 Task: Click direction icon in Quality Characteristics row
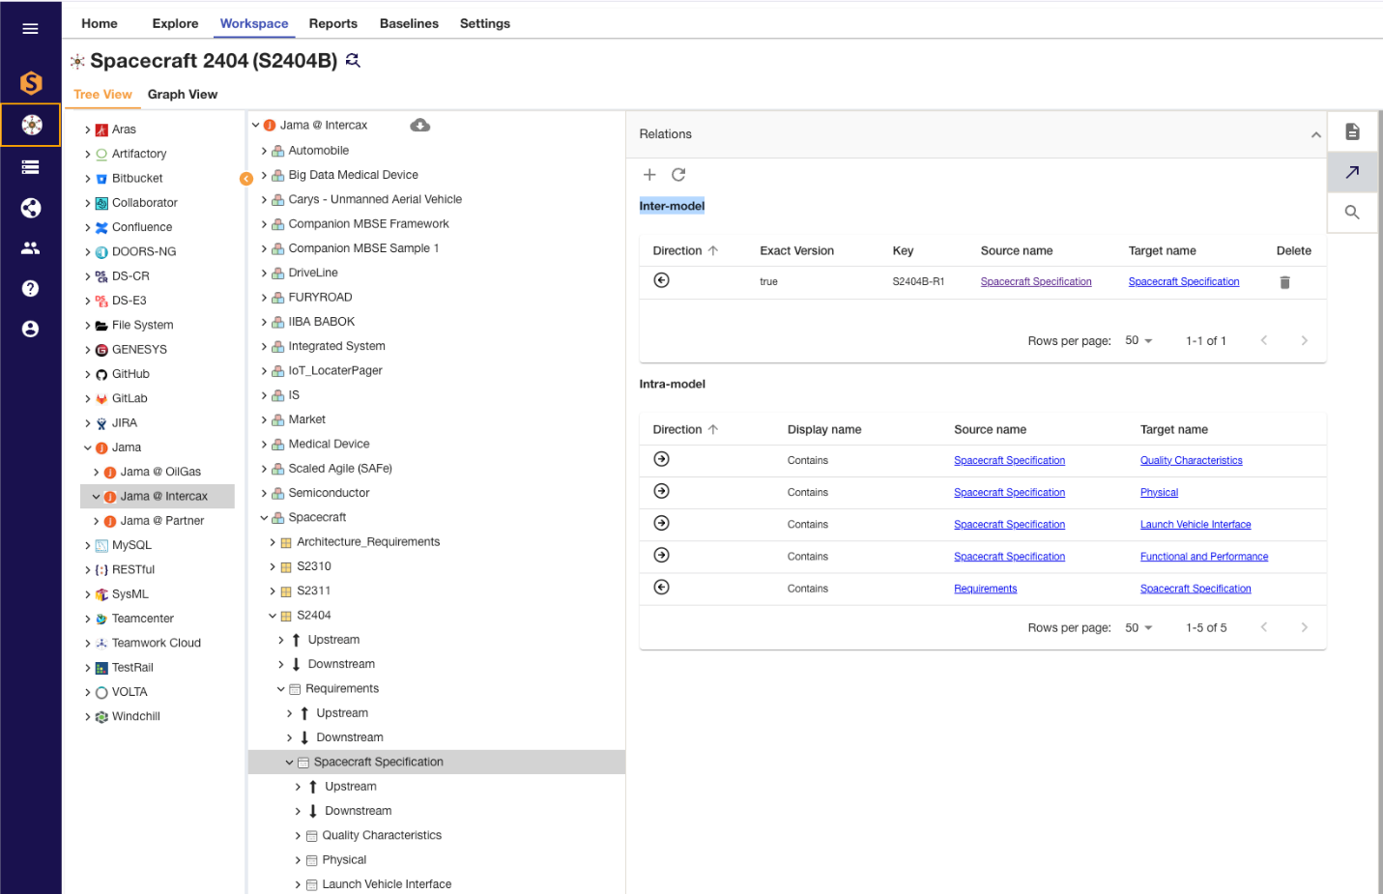click(x=662, y=459)
